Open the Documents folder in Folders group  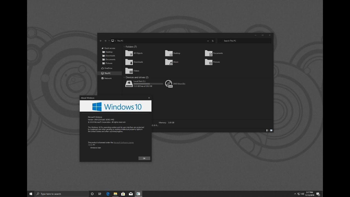click(214, 53)
